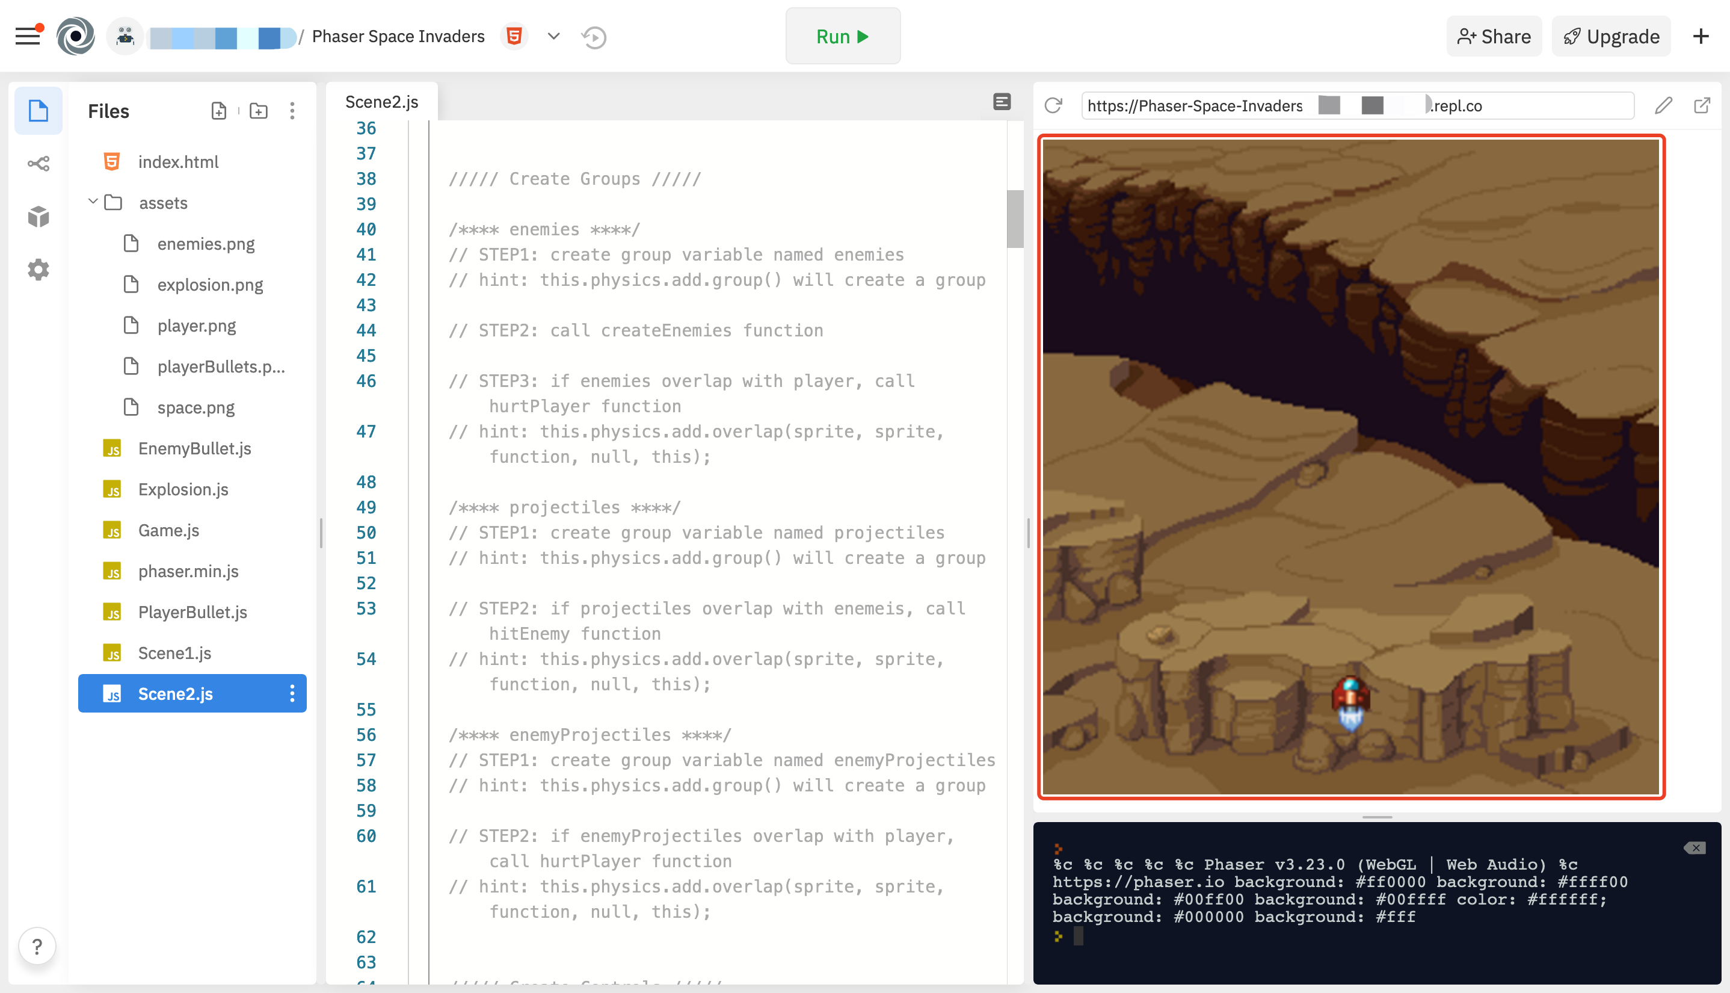The height and width of the screenshot is (993, 1730).
Task: Open the settings gear in sidebar
Action: [38, 270]
